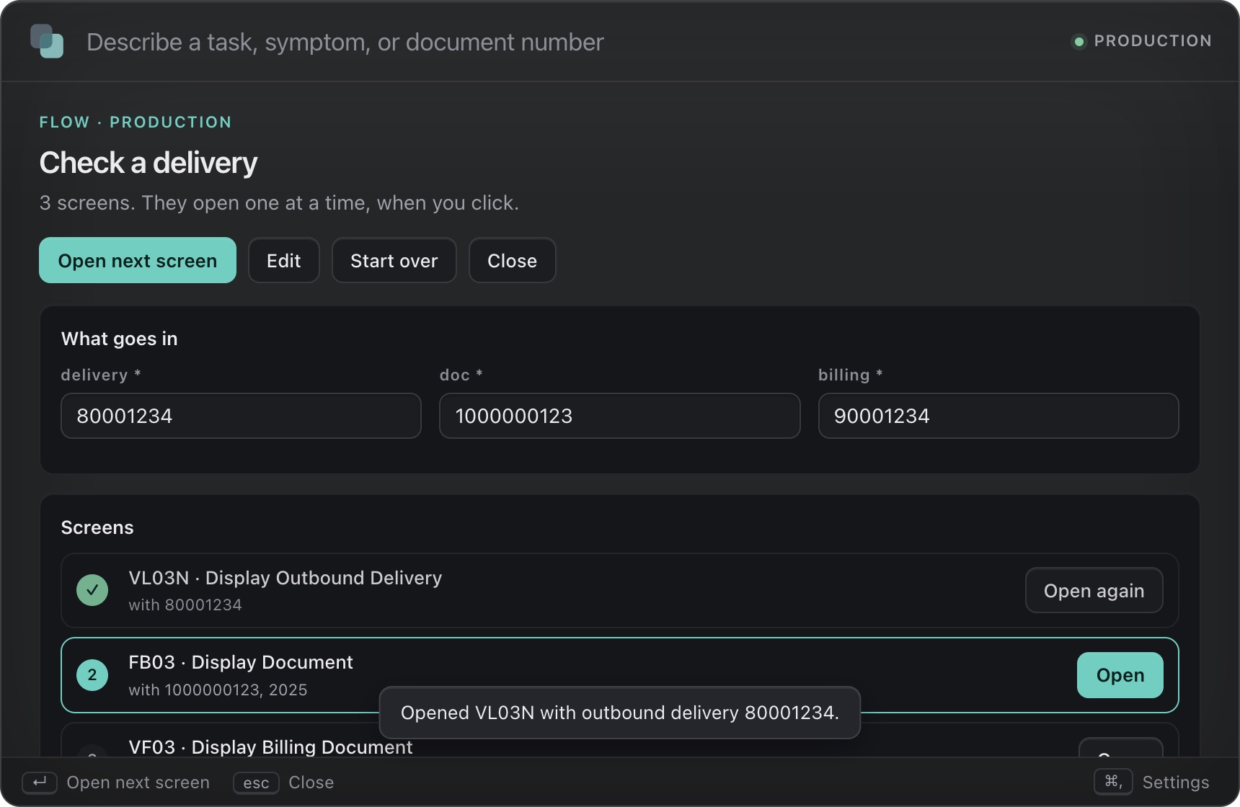The width and height of the screenshot is (1240, 807).
Task: Click the green check icon on VL03N
Action: (x=92, y=590)
